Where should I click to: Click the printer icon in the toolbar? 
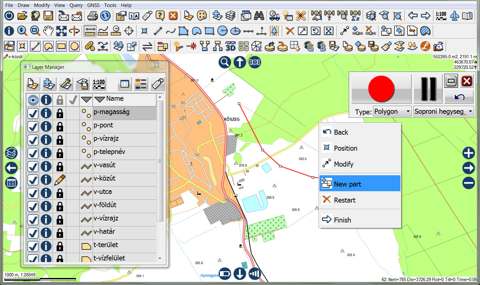click(x=92, y=16)
